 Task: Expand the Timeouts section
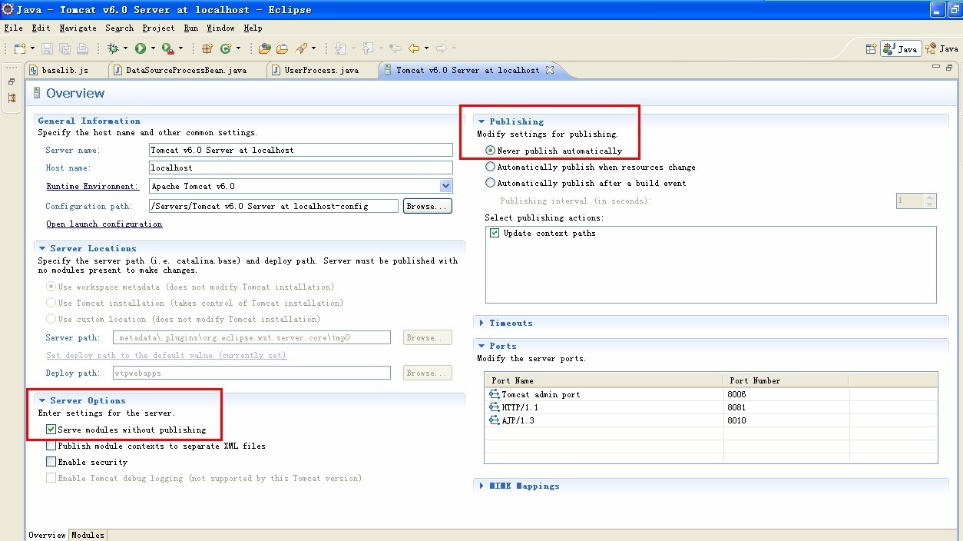click(x=481, y=323)
